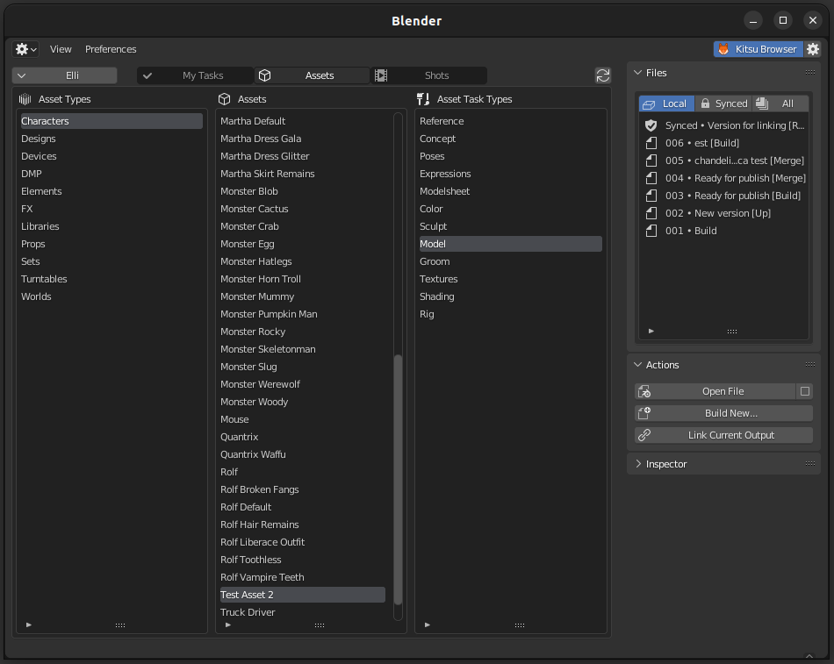Click the Shots film strip icon

(381, 75)
